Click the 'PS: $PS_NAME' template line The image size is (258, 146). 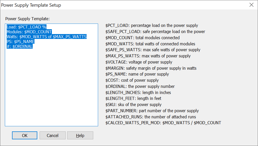20,41
